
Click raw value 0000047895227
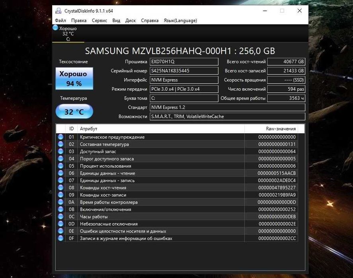point(277,188)
